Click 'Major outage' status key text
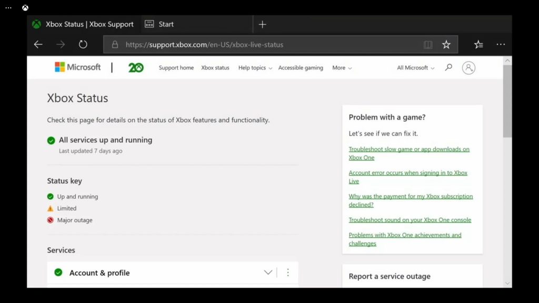 (x=75, y=220)
